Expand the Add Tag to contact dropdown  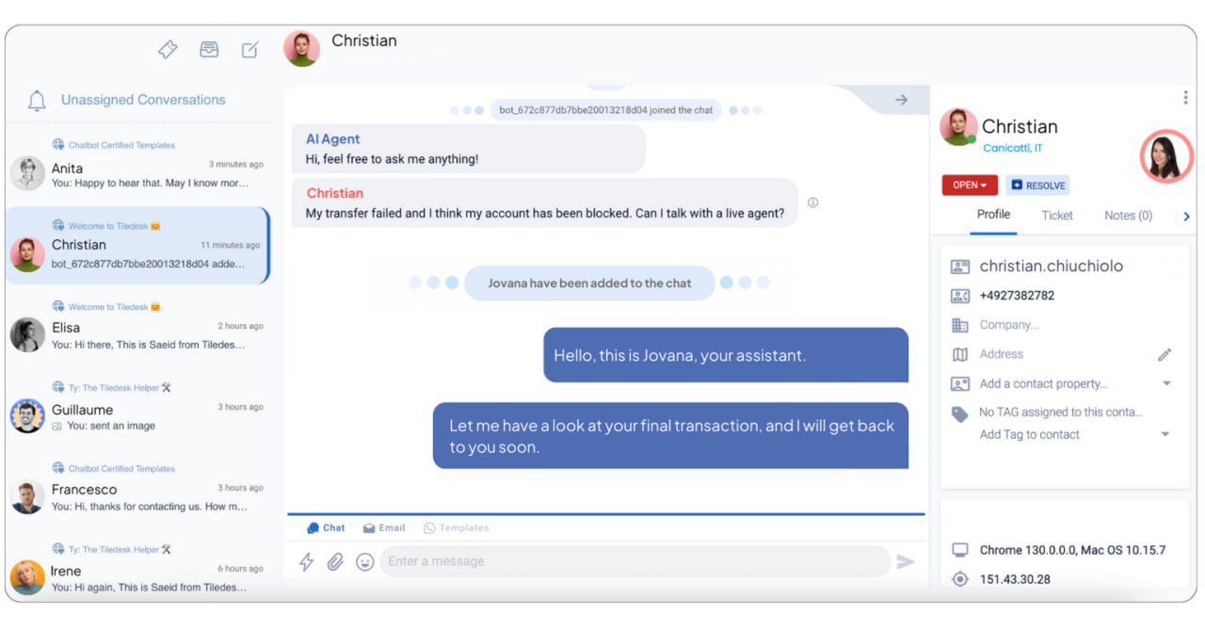coord(1165,435)
